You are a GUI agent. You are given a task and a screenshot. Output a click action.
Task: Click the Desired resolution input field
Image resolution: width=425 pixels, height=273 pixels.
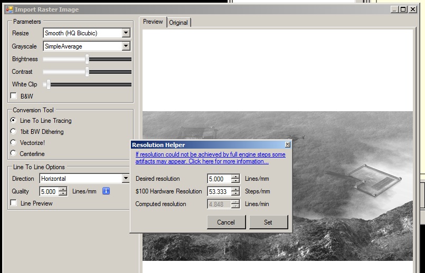pyautogui.click(x=220, y=179)
